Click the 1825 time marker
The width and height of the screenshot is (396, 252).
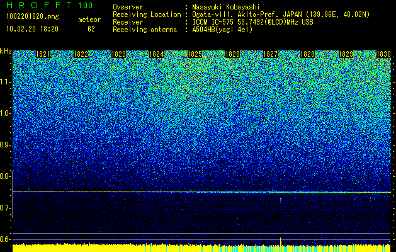pos(195,54)
